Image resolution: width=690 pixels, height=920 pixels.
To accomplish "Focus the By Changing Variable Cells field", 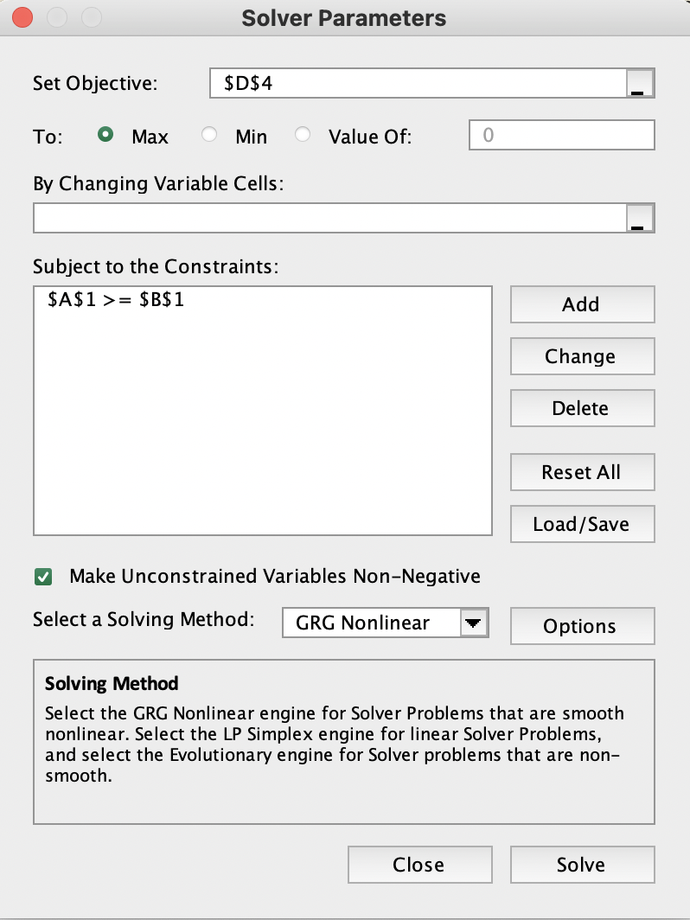I will [x=329, y=218].
